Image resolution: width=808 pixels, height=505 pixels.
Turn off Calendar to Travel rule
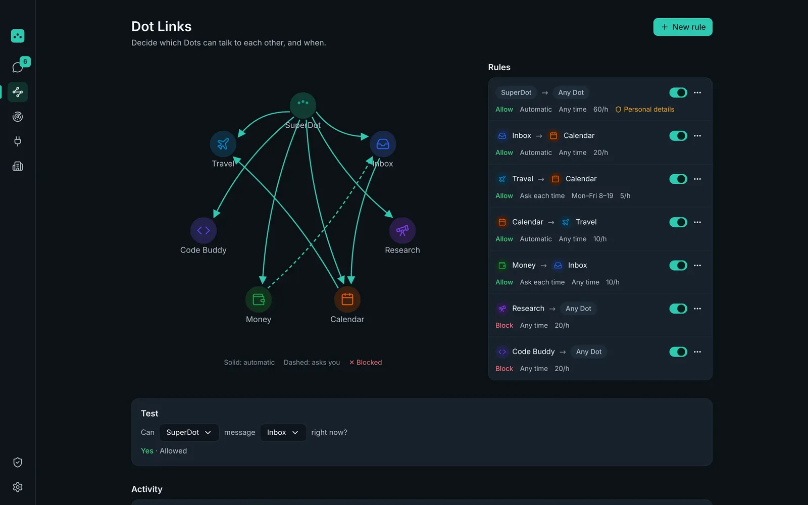(678, 222)
